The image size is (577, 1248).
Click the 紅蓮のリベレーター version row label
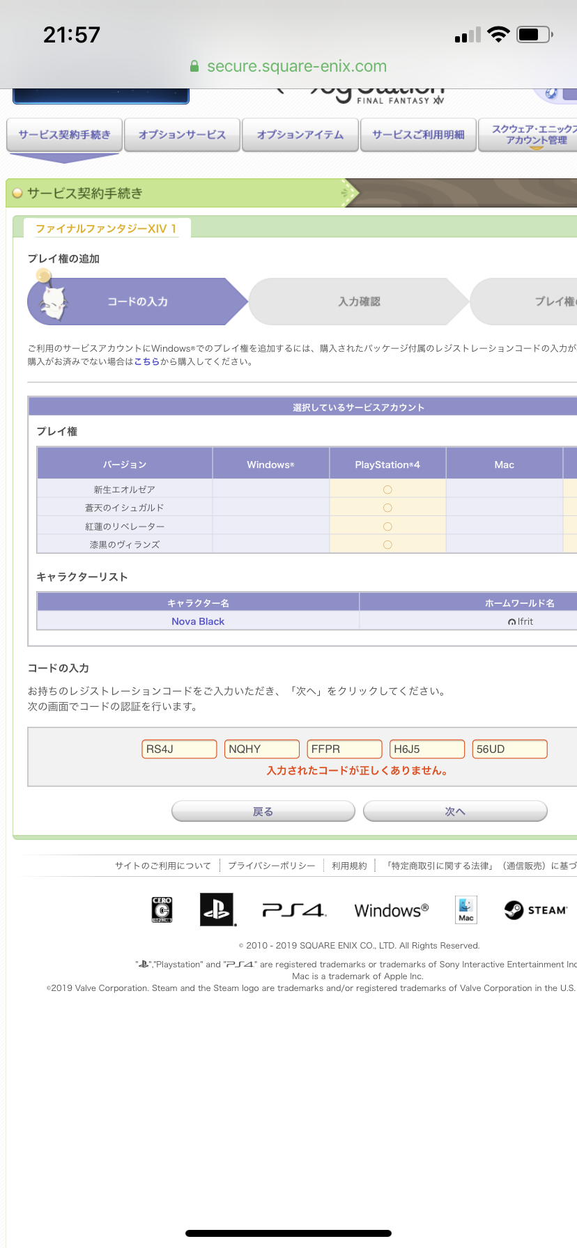[x=125, y=526]
